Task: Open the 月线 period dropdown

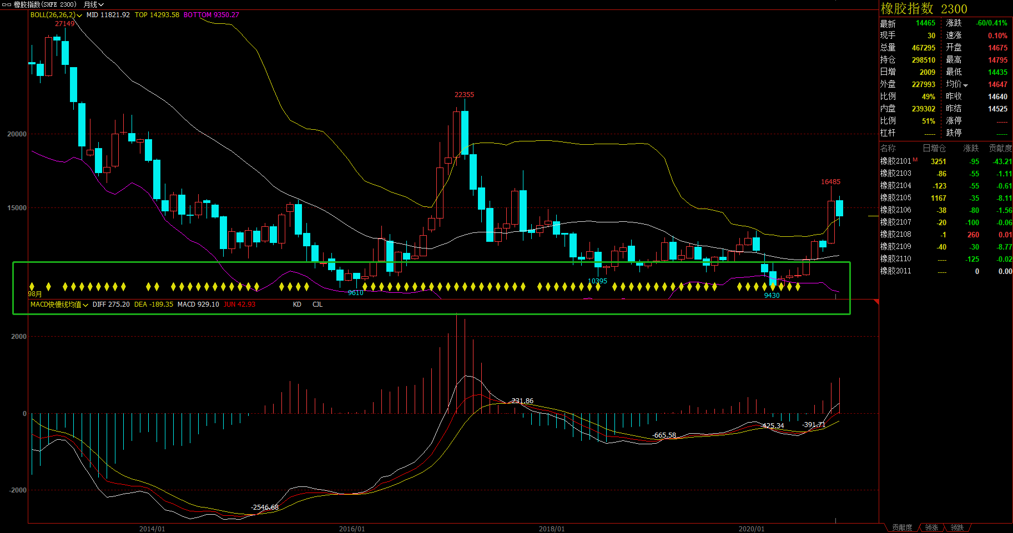Action: point(93,4)
